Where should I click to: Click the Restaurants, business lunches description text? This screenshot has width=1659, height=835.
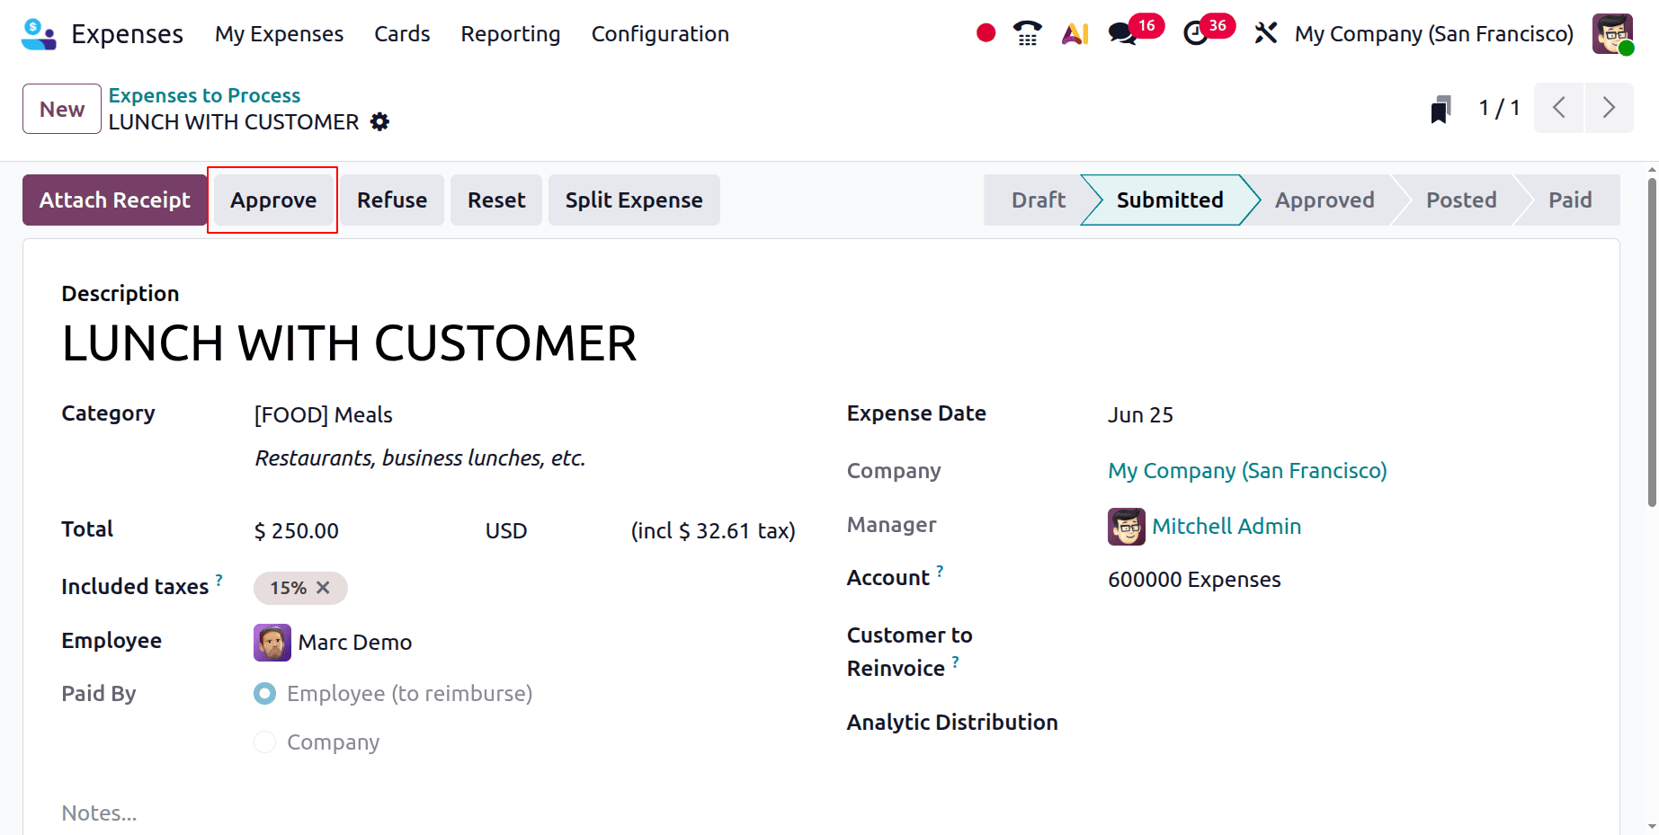pyautogui.click(x=420, y=458)
